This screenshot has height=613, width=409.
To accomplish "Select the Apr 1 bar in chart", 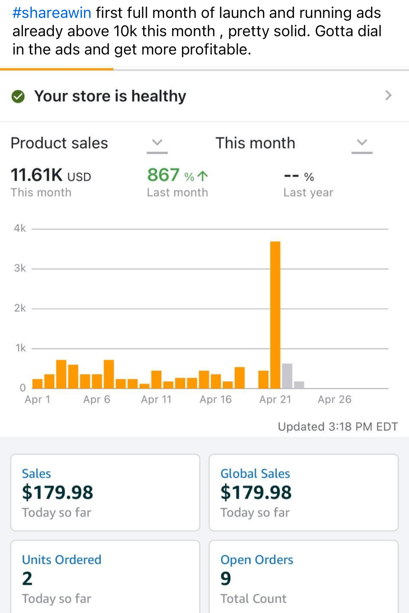I will 37,383.
